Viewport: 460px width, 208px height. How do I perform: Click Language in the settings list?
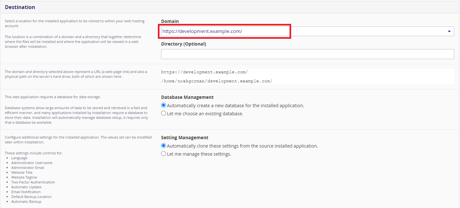pyautogui.click(x=19, y=158)
